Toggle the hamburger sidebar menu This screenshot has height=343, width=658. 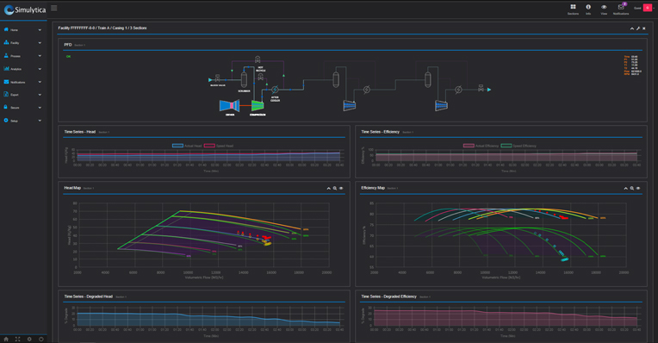(53, 8)
